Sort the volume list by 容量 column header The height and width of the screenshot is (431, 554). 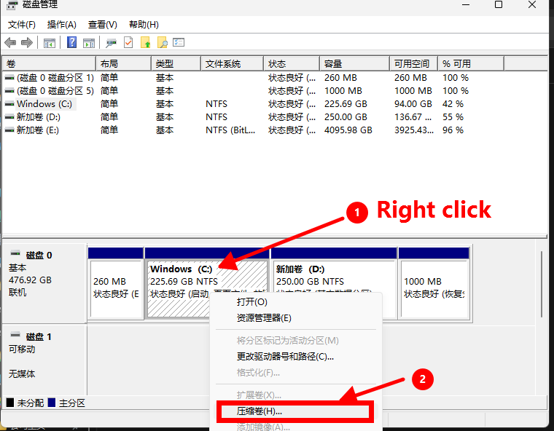[333, 64]
